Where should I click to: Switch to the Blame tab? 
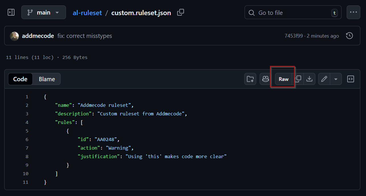(46, 79)
